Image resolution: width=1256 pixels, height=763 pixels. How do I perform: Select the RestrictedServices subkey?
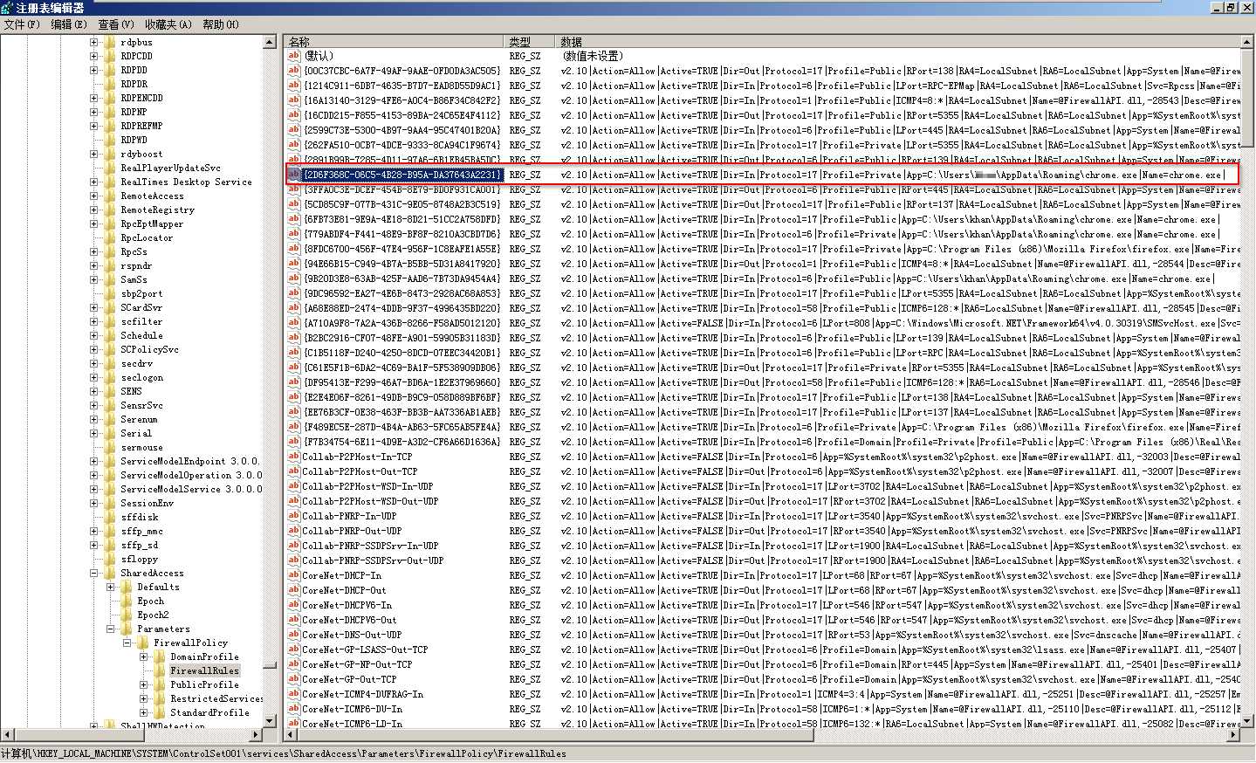(216, 698)
